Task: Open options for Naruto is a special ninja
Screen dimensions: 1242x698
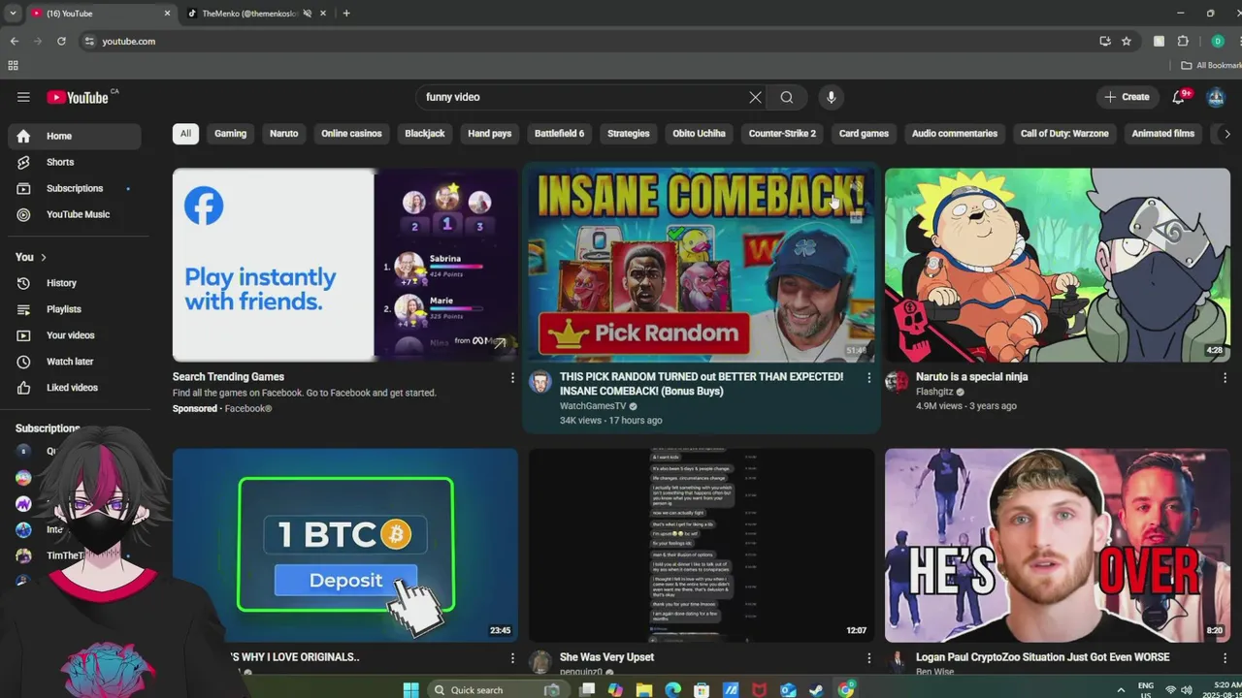Action: click(1225, 378)
